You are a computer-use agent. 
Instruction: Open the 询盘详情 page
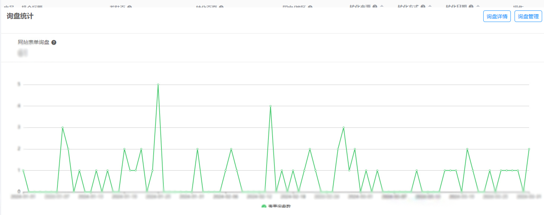(x=497, y=16)
